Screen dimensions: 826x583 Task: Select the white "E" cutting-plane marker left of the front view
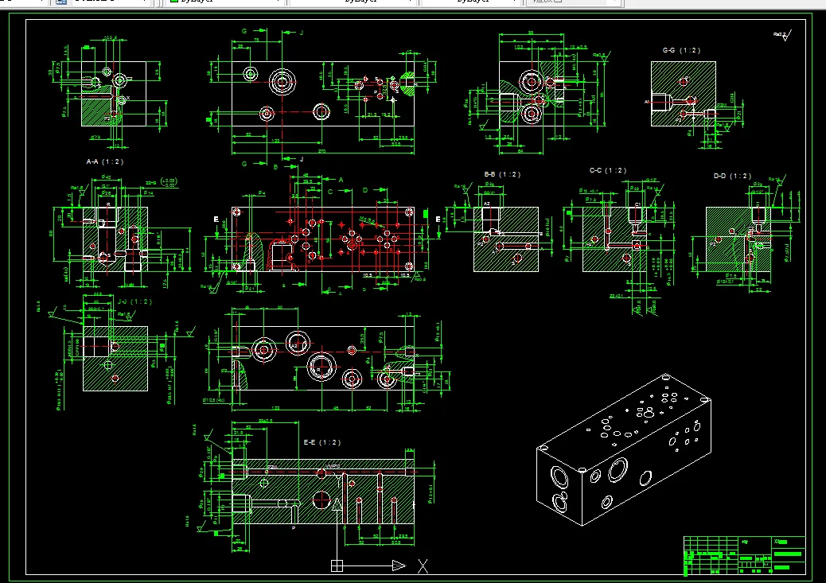pyautogui.click(x=216, y=219)
